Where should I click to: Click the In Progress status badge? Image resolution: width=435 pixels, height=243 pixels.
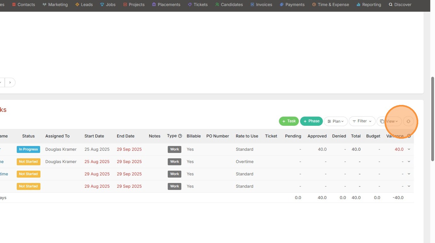coord(28,149)
